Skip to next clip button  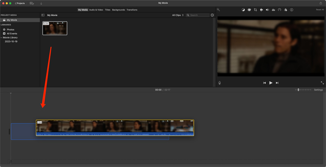277,83
